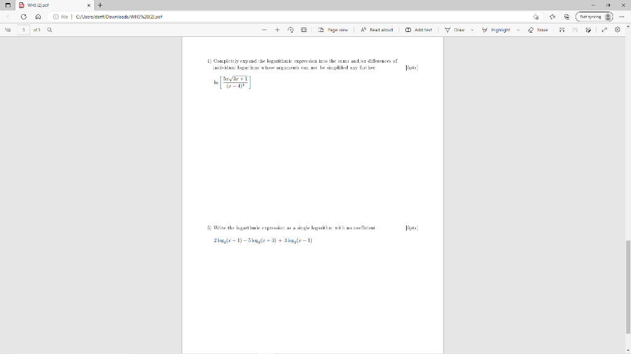Click the ln fraction expression
This screenshot has width=631, height=354.
coord(232,82)
